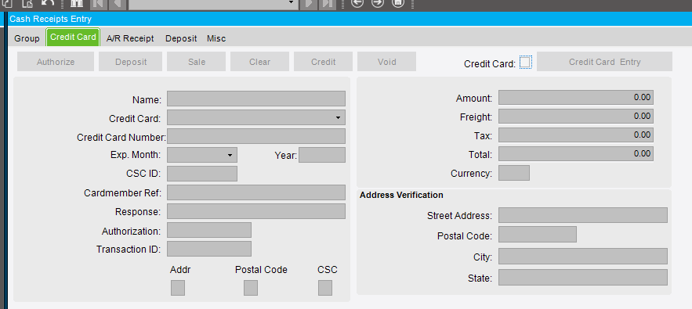
Task: Click the copy icon in top toolbar
Action: click(x=7, y=3)
